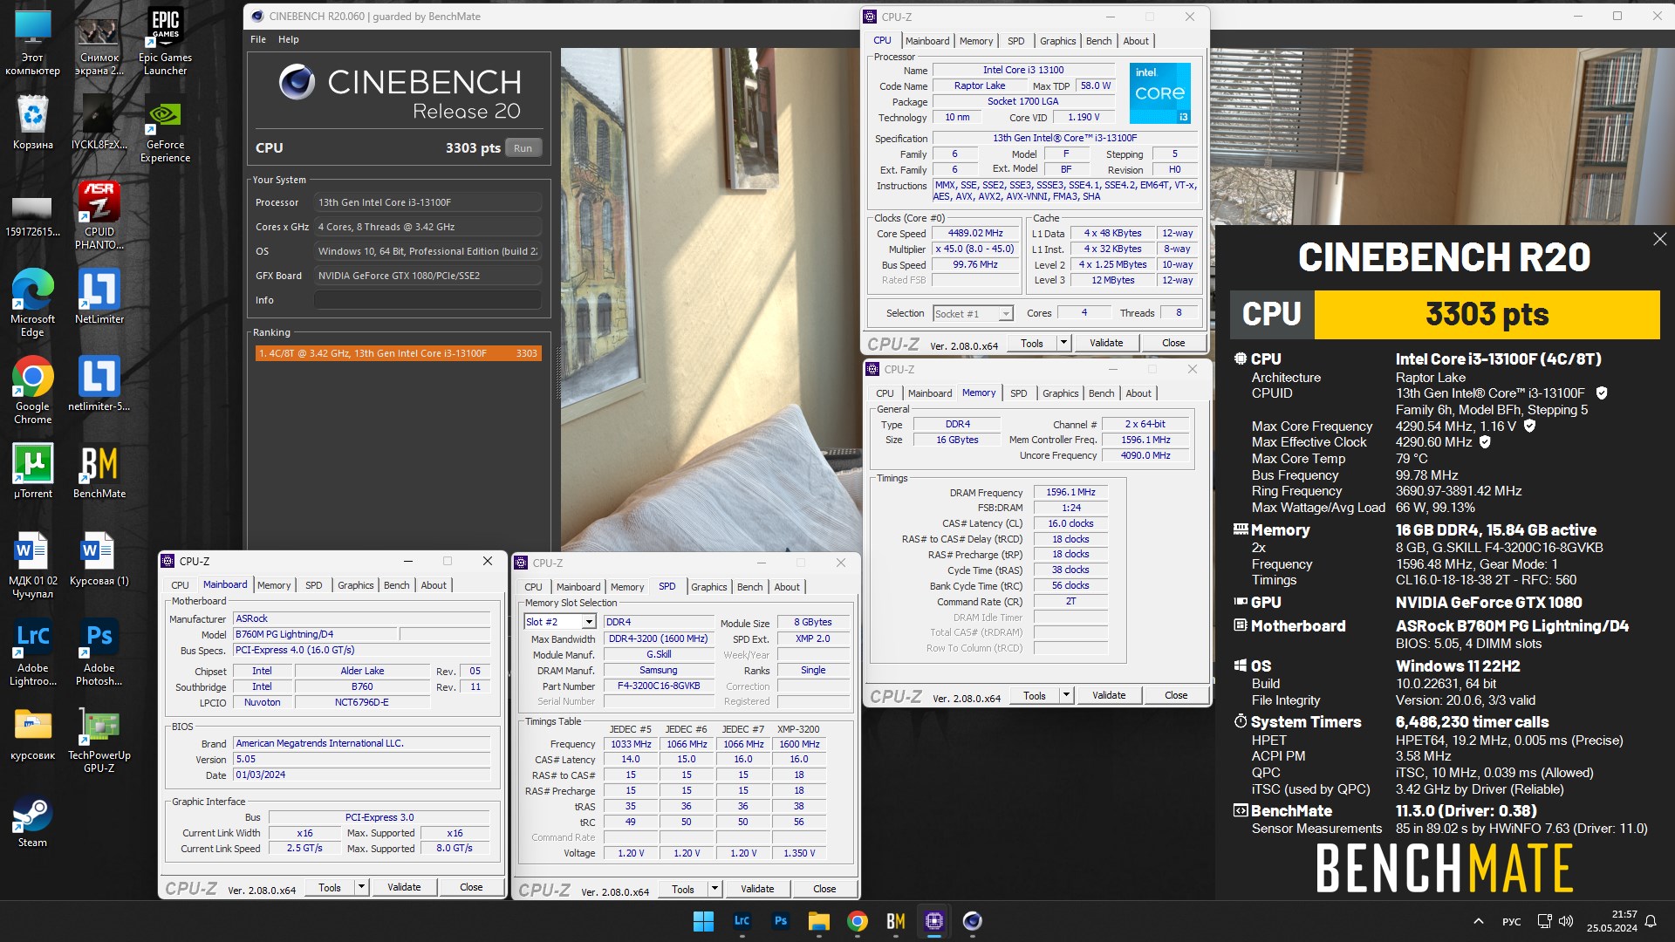Image resolution: width=1675 pixels, height=942 pixels.
Task: Switch to Photoshop in taskbar
Action: (x=780, y=921)
